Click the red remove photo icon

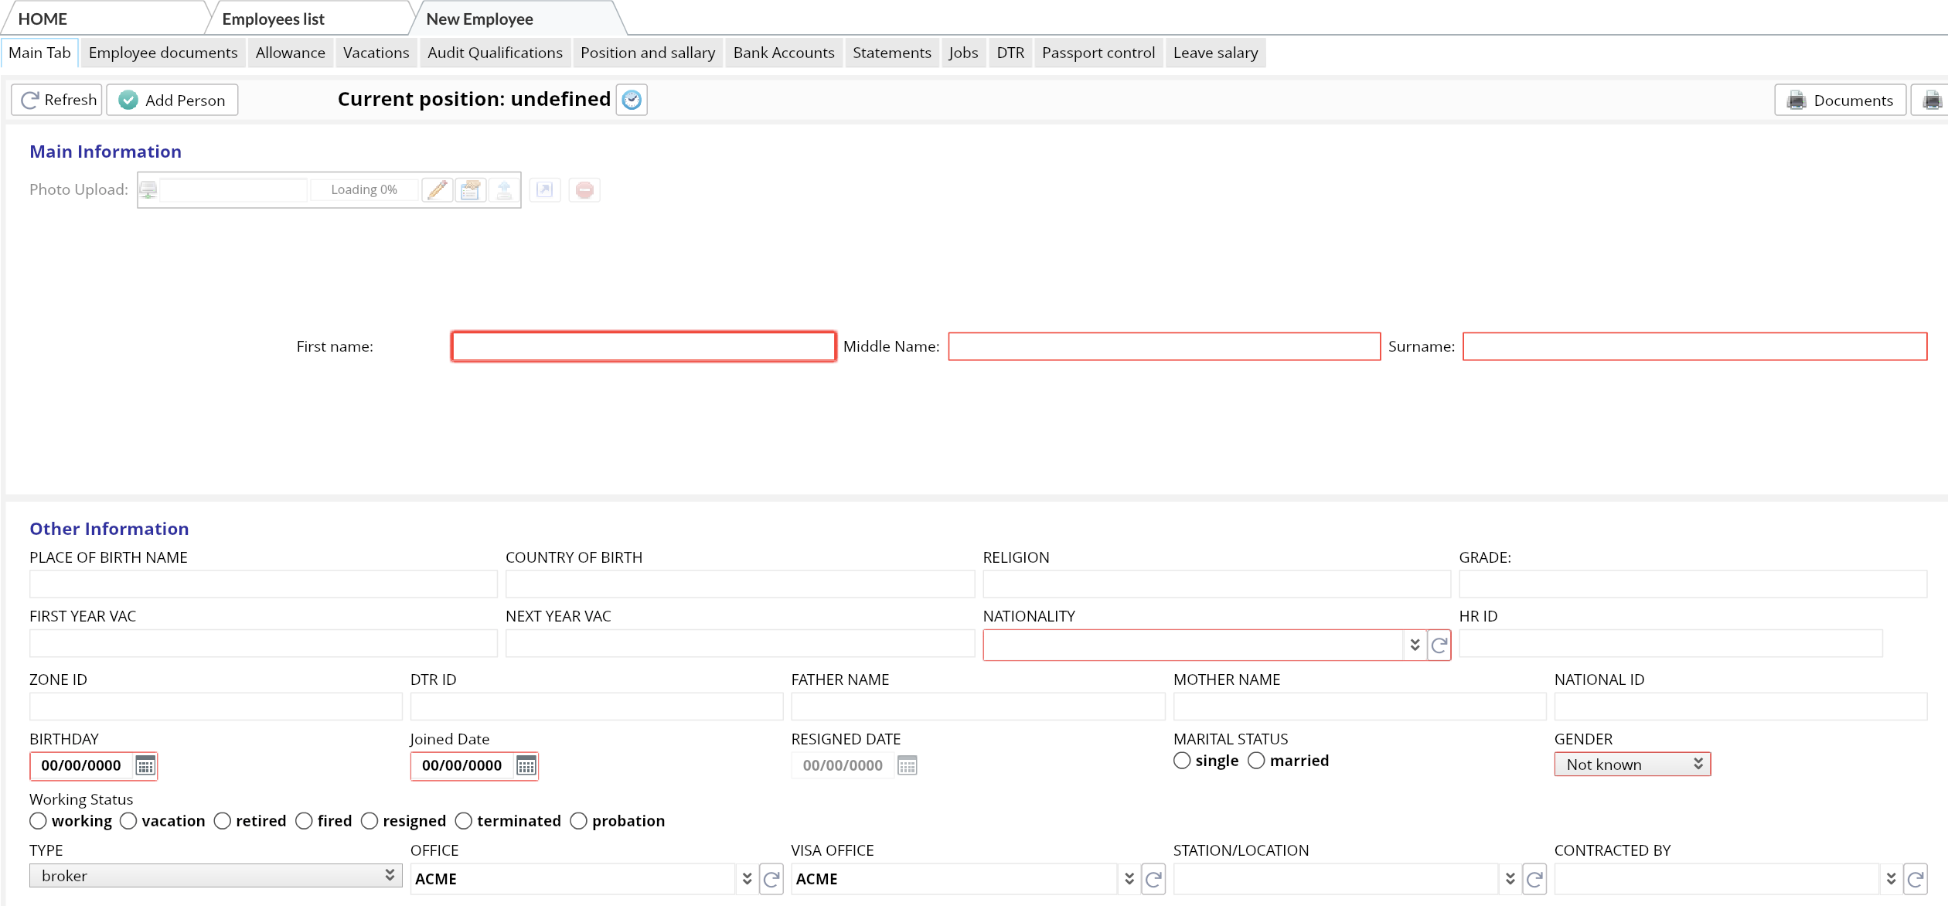pos(584,189)
